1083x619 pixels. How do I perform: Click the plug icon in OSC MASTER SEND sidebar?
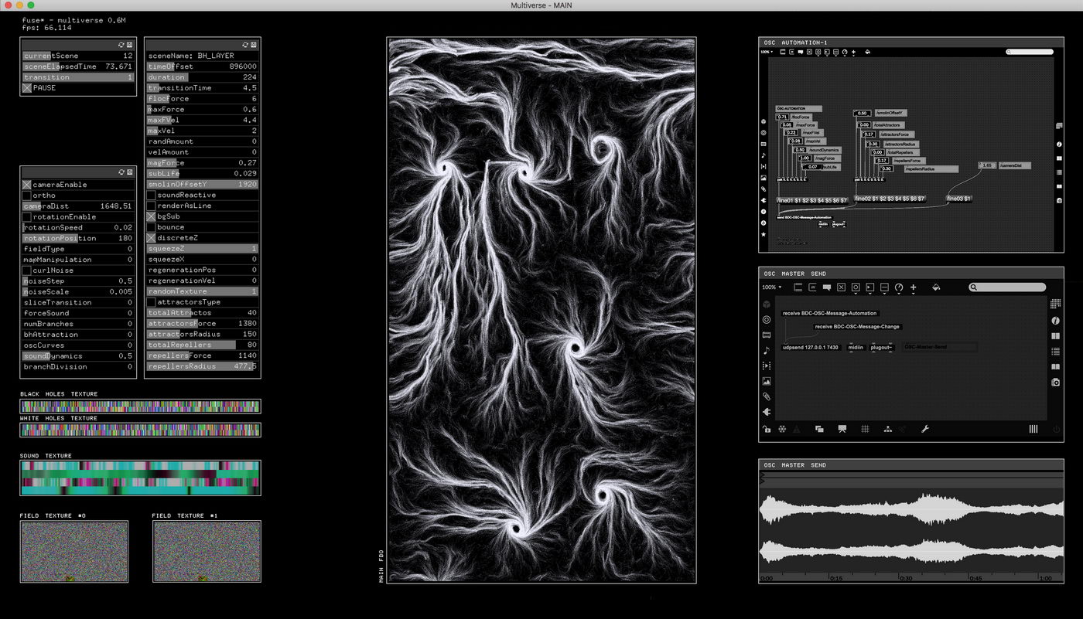point(767,413)
